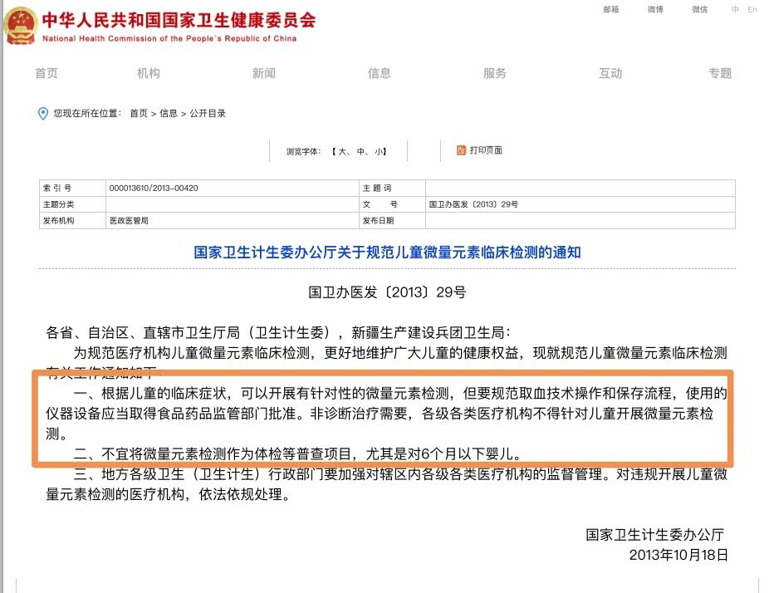Image resolution: width=769 pixels, height=593 pixels.
Task: Set browsing font size to 小
Action: coord(379,151)
